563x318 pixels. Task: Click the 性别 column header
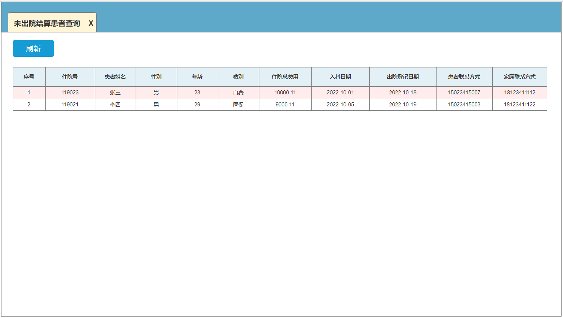pos(156,77)
